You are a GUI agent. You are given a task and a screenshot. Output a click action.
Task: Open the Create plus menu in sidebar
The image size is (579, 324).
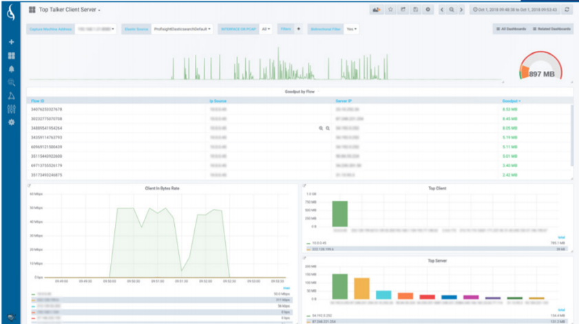(12, 42)
